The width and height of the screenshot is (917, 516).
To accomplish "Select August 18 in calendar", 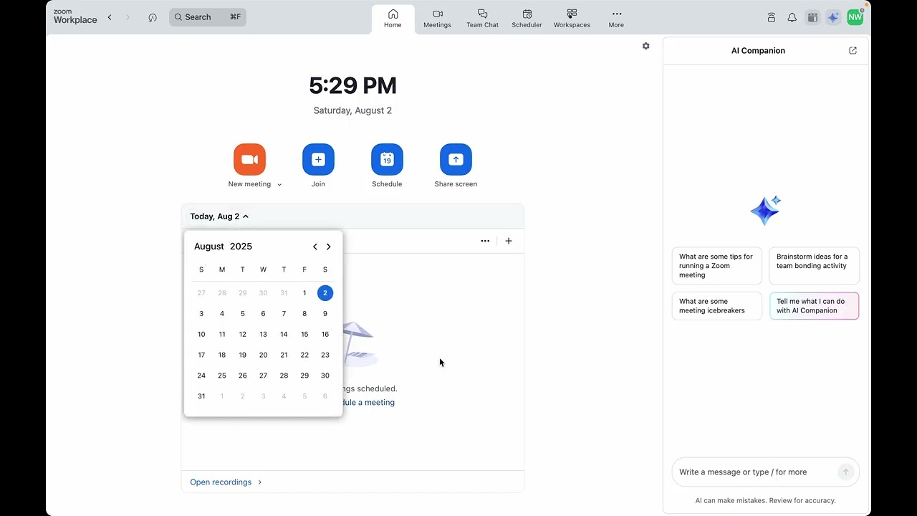I will click(222, 355).
